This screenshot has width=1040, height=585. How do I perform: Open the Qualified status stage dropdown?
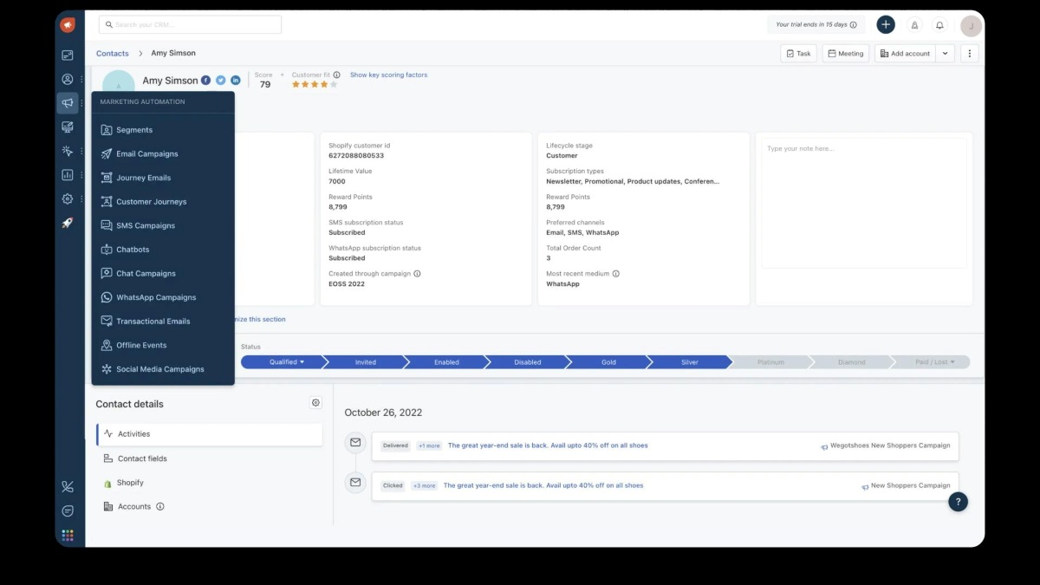(284, 362)
